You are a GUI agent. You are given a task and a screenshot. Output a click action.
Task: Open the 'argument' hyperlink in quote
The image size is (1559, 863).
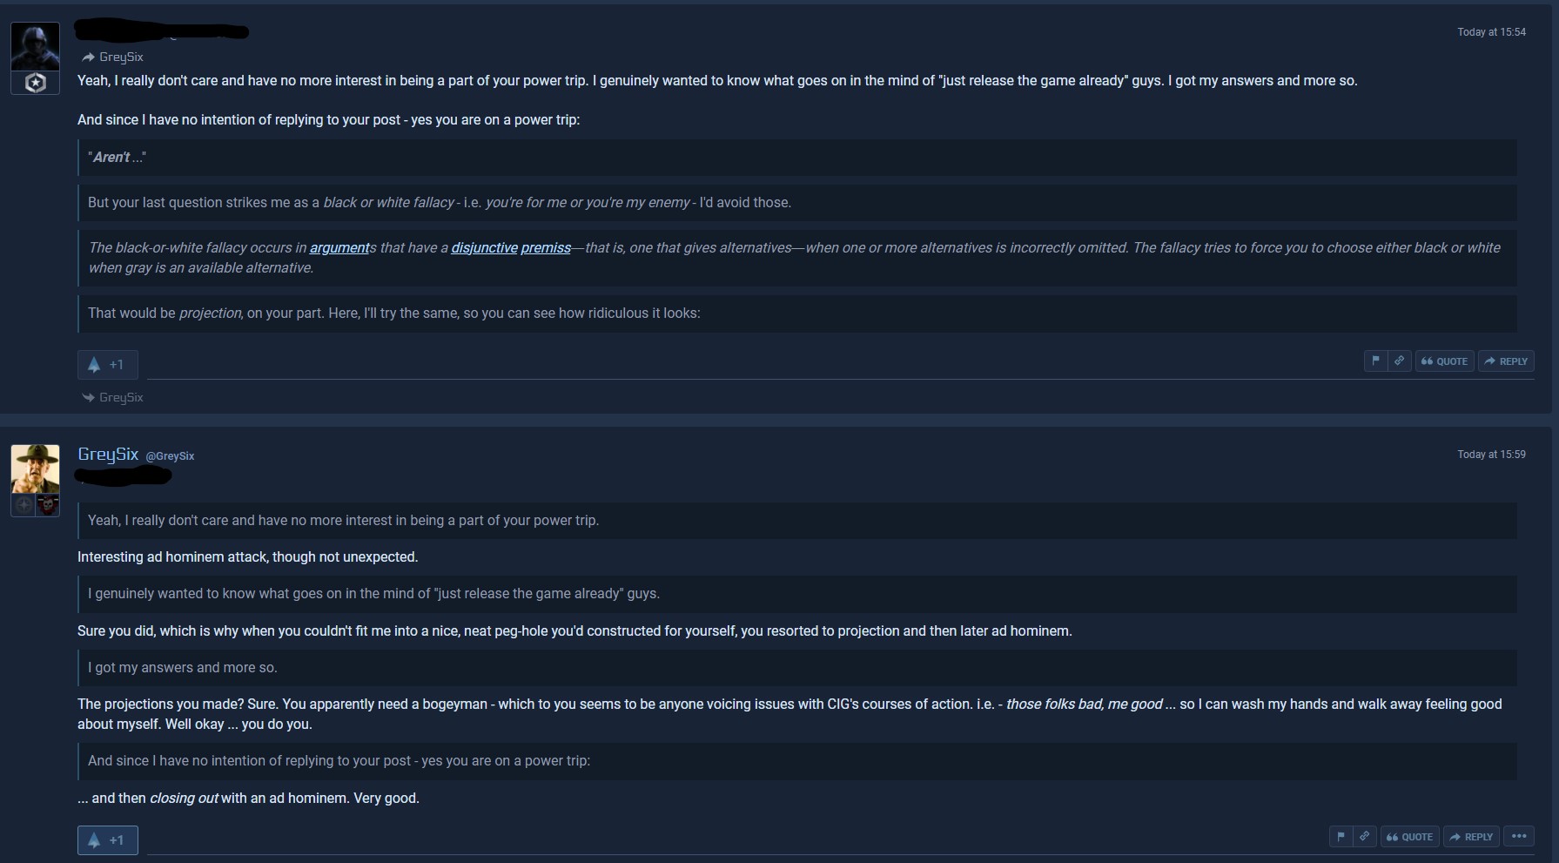coord(339,247)
